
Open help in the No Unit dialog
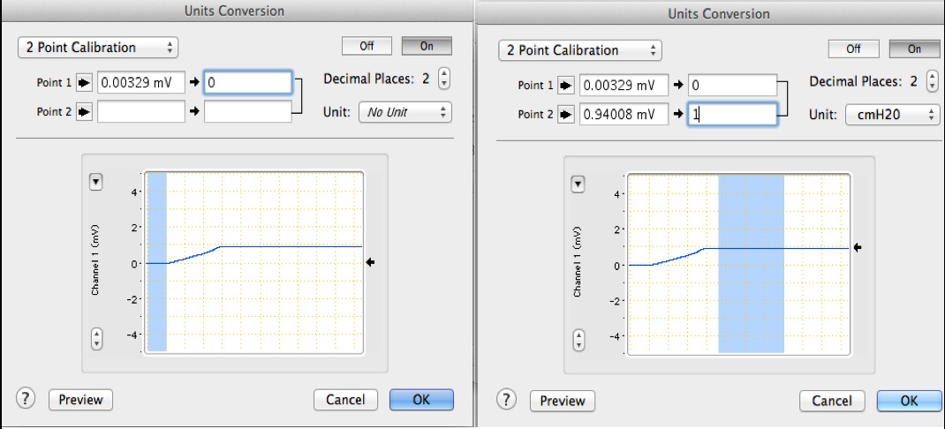click(26, 399)
